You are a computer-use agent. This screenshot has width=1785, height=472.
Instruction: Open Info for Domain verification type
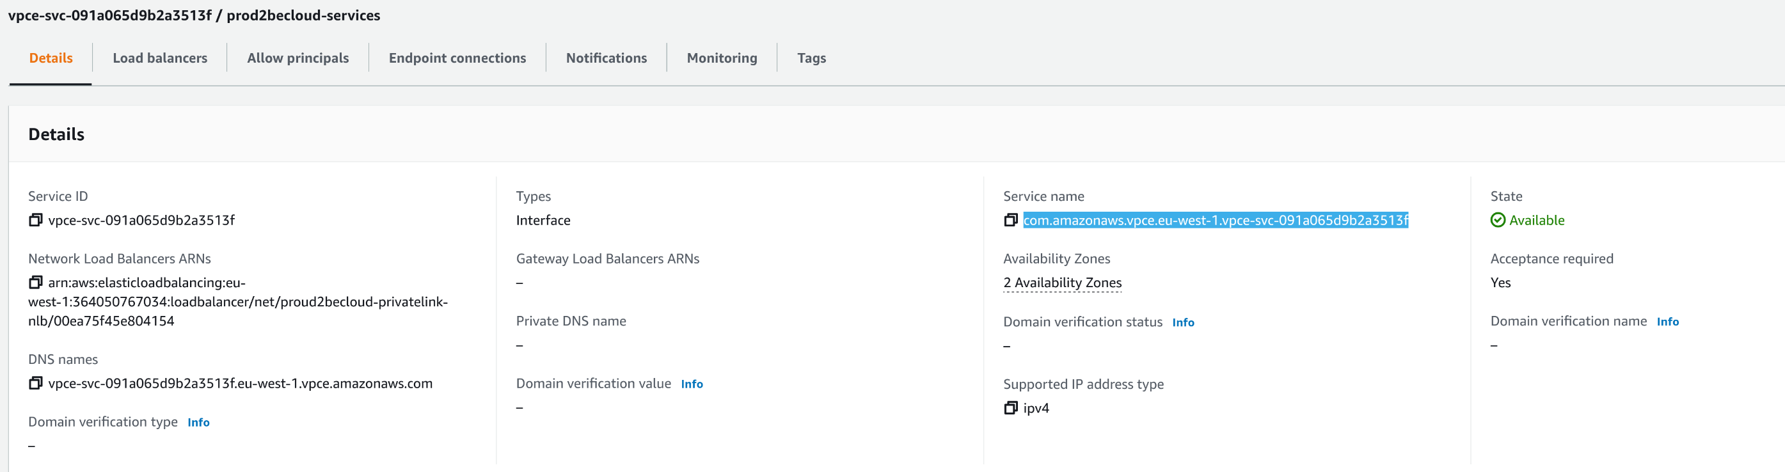click(x=198, y=422)
